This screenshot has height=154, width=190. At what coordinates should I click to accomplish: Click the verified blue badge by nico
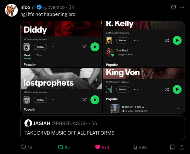pos(39,7)
